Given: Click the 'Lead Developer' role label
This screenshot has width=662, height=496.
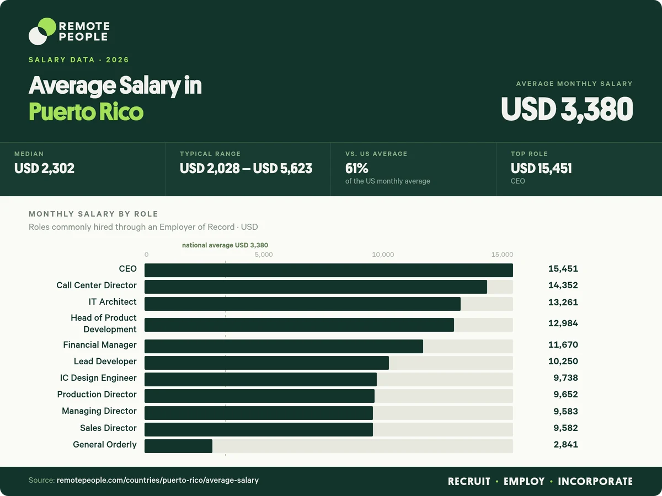Looking at the screenshot, I should (x=105, y=362).
